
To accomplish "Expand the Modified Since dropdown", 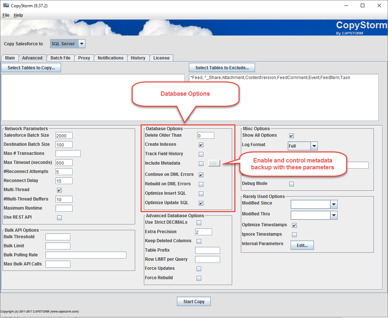I will pos(334,205).
